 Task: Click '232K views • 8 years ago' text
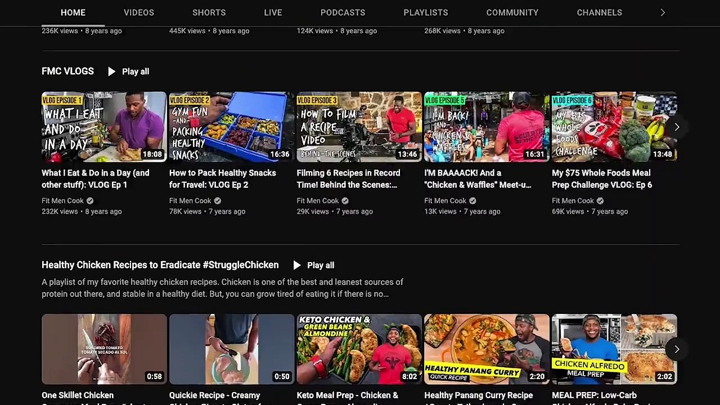82,211
